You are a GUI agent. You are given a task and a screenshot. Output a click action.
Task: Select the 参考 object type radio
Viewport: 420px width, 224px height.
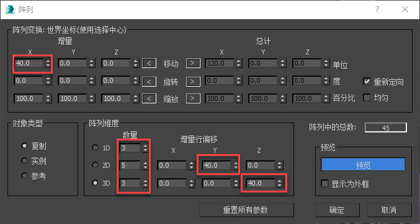pos(24,175)
